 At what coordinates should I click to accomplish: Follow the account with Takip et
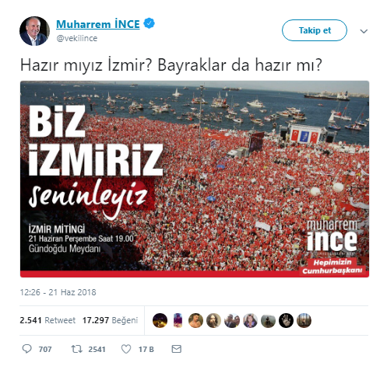pyautogui.click(x=315, y=30)
